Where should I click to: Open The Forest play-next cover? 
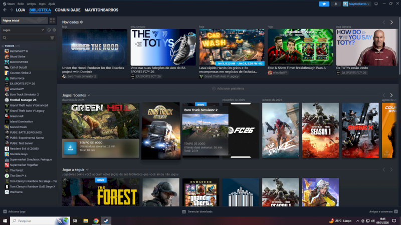101,192
